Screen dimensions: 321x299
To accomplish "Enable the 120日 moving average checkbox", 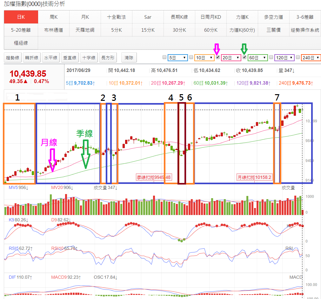I will [271, 57].
